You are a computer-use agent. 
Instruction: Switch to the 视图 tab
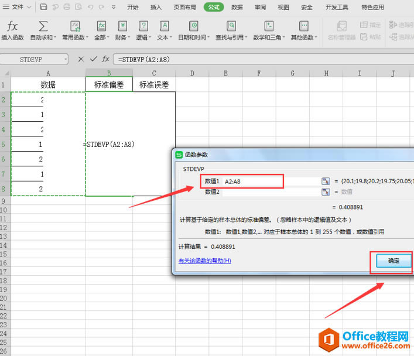tap(283, 7)
